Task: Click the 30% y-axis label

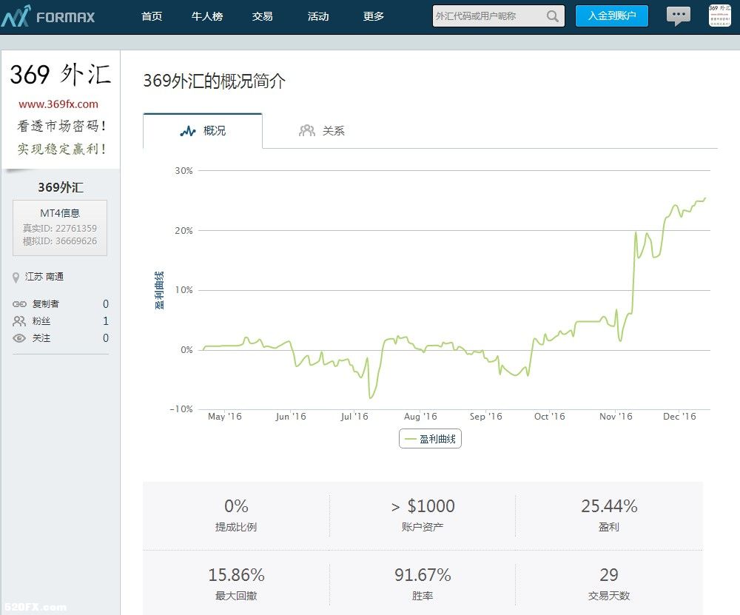Action: coord(184,171)
